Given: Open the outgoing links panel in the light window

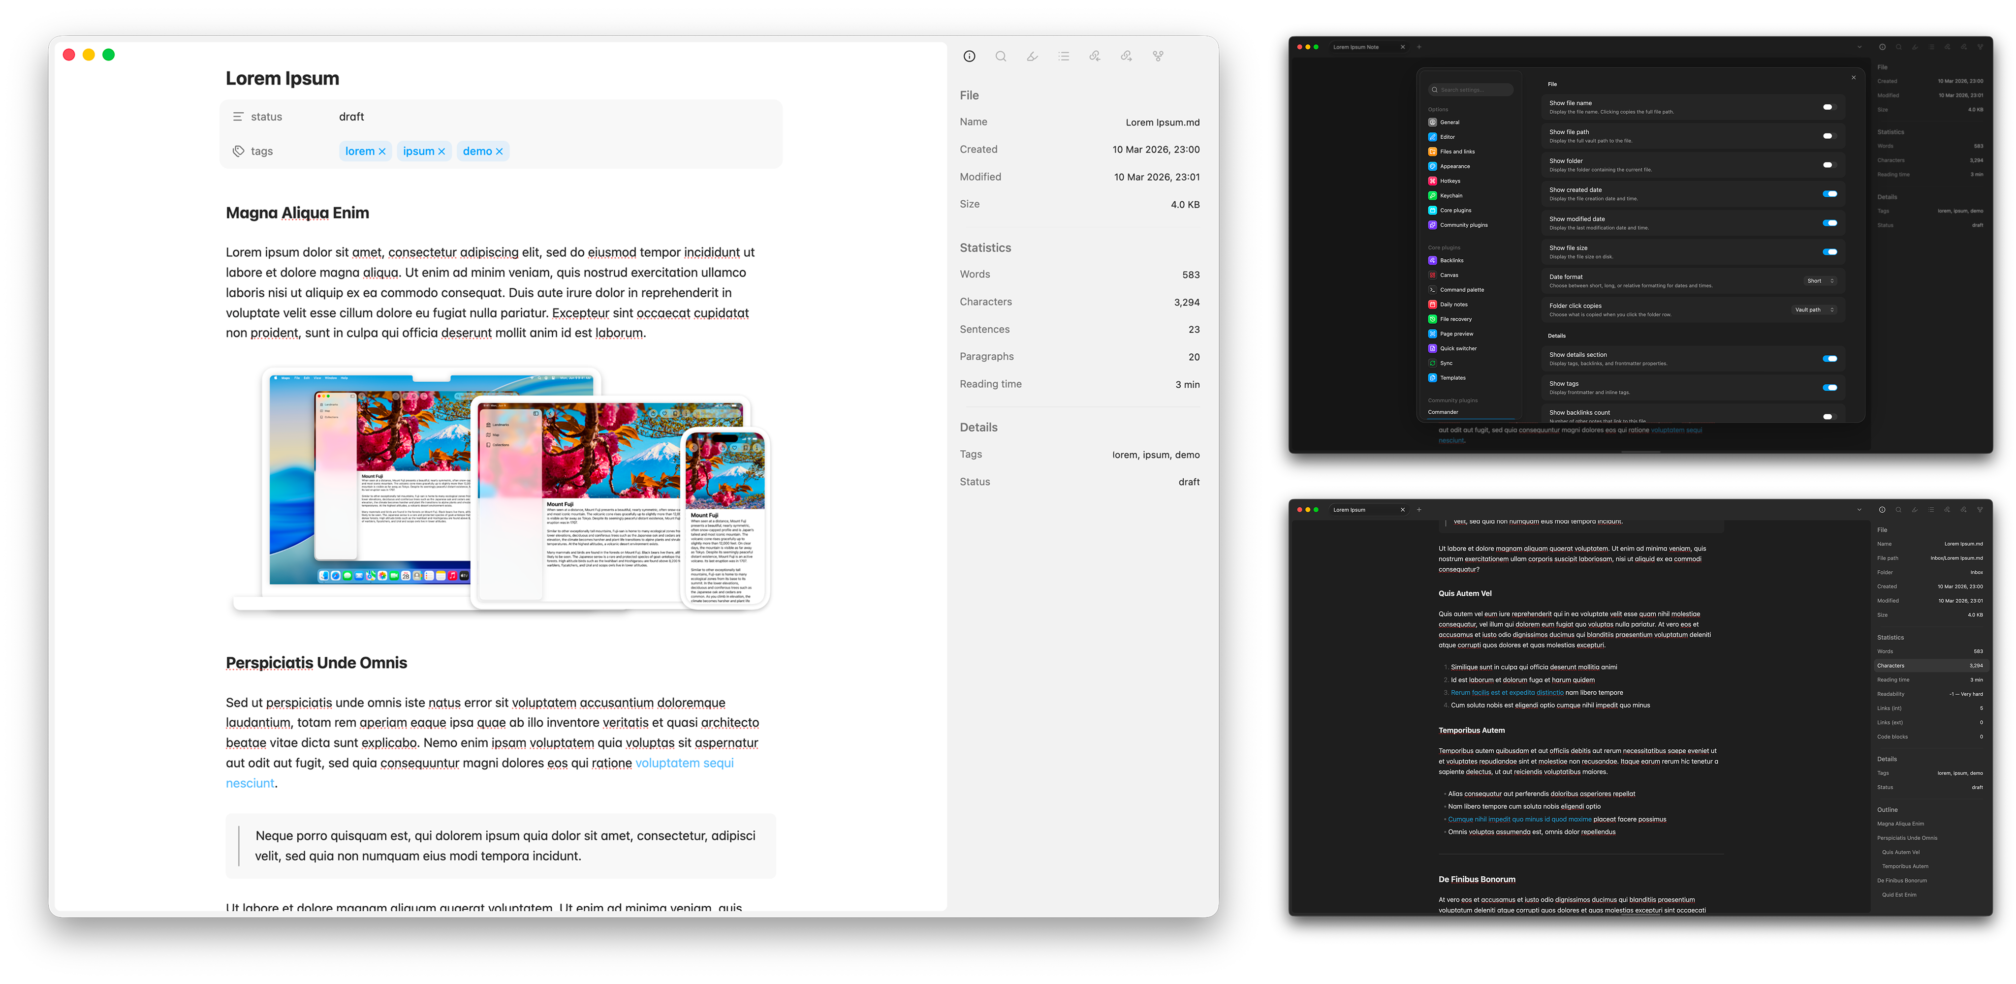Looking at the screenshot, I should pos(1126,56).
